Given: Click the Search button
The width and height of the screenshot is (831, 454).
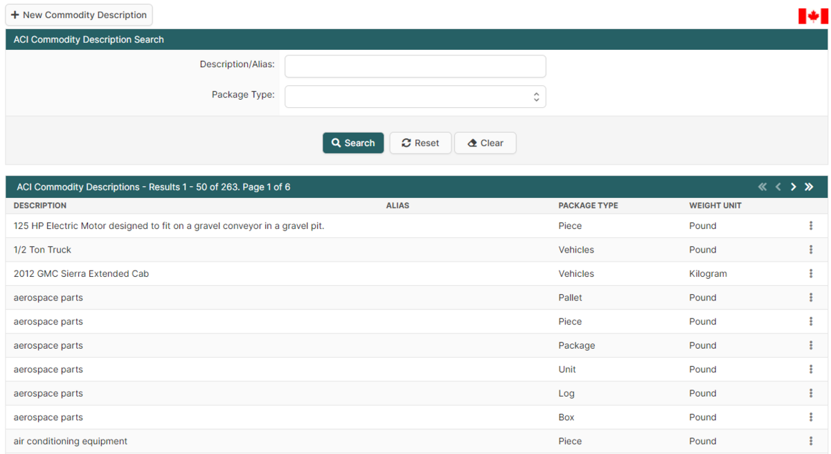Looking at the screenshot, I should click(353, 143).
